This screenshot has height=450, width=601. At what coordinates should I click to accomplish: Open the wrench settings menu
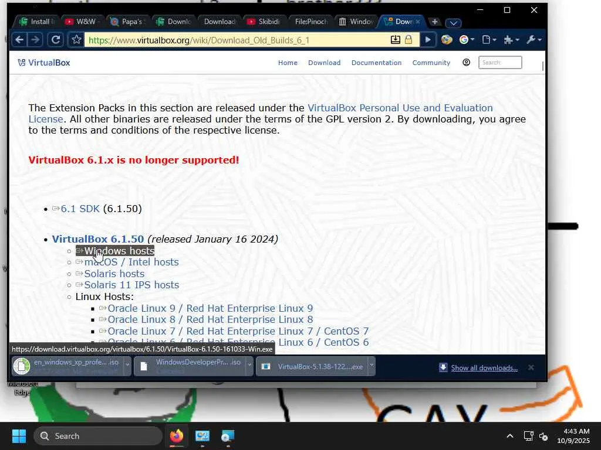point(534,39)
